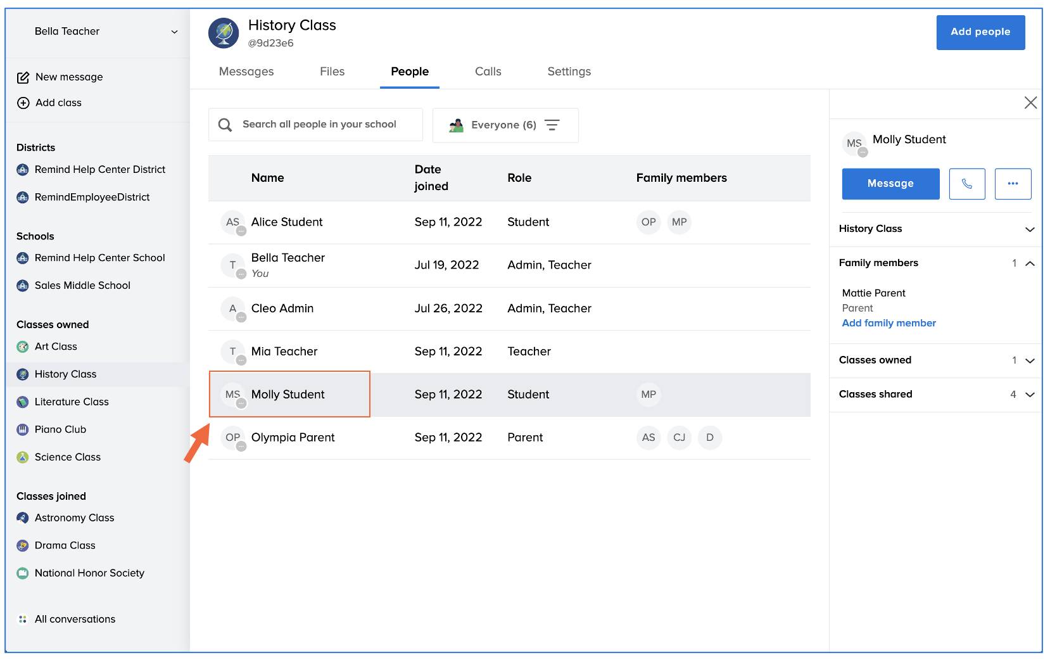Open the Piano Club class icon in sidebar
Image resolution: width=1050 pixels, height=662 pixels.
coord(23,430)
